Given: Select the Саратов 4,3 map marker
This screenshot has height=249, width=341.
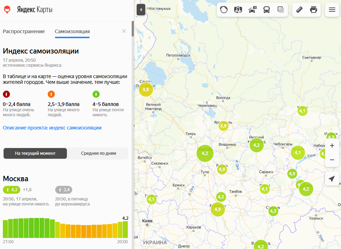Looking at the screenshot, I should tap(273, 211).
